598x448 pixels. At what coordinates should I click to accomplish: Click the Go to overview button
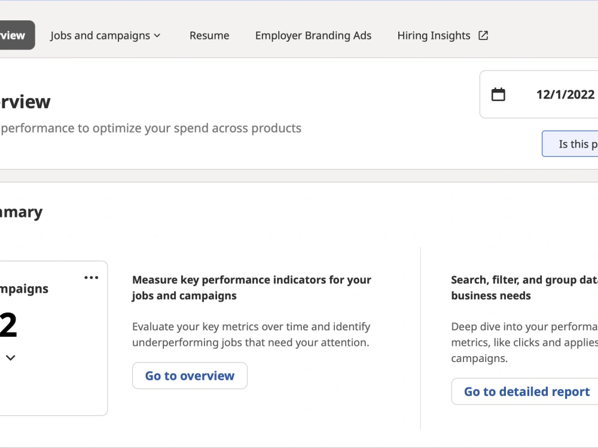pyautogui.click(x=190, y=376)
